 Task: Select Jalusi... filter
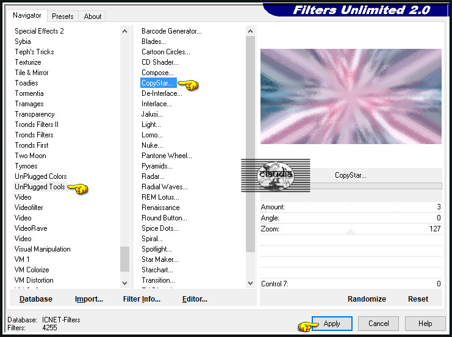152,114
